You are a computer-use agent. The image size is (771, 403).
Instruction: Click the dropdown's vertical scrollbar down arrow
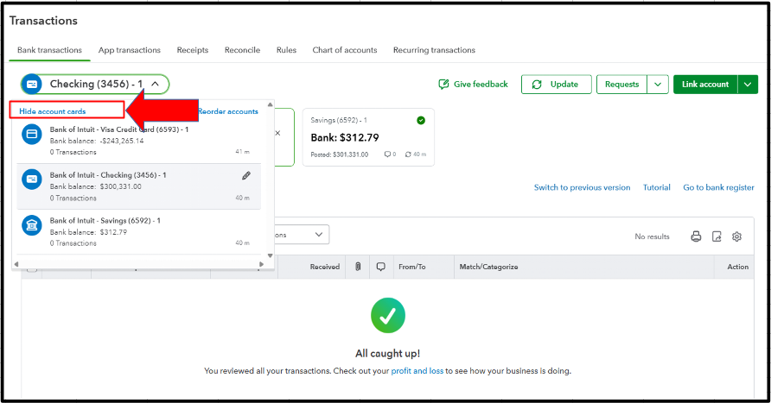click(x=270, y=255)
